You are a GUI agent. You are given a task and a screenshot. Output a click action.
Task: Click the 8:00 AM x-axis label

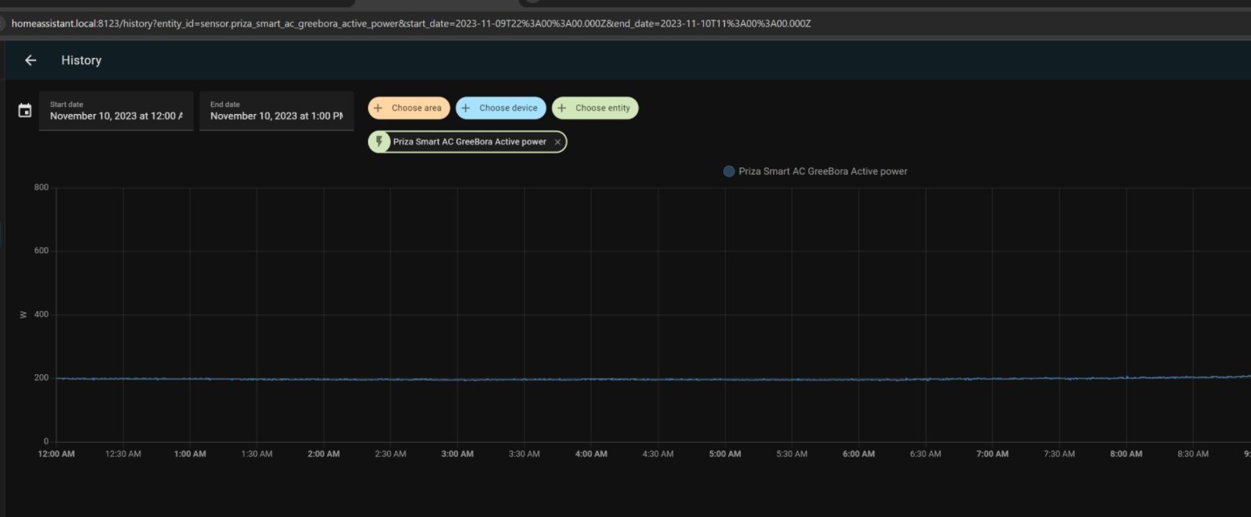pyautogui.click(x=1126, y=454)
